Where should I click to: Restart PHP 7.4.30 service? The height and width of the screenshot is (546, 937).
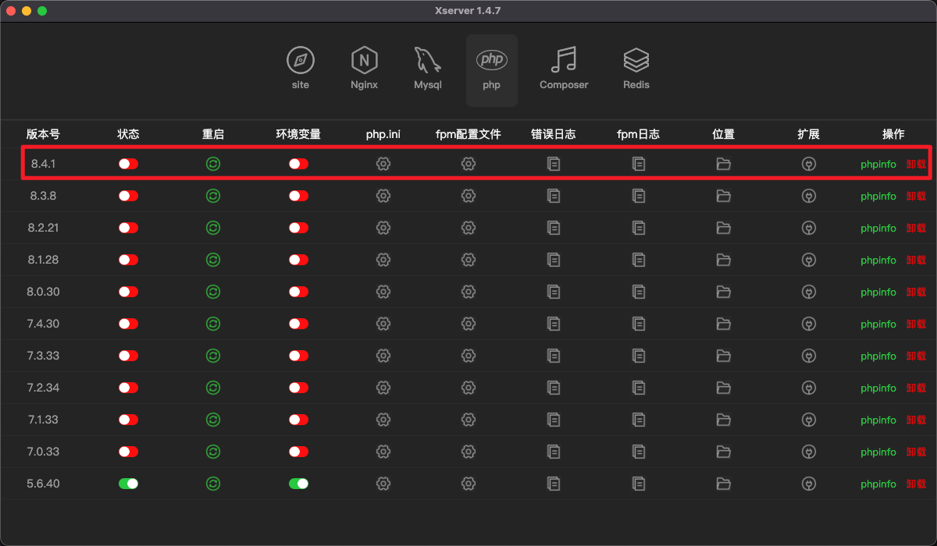213,324
